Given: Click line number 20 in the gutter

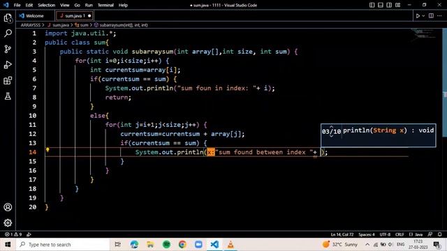Looking at the screenshot, I should tap(33, 207).
